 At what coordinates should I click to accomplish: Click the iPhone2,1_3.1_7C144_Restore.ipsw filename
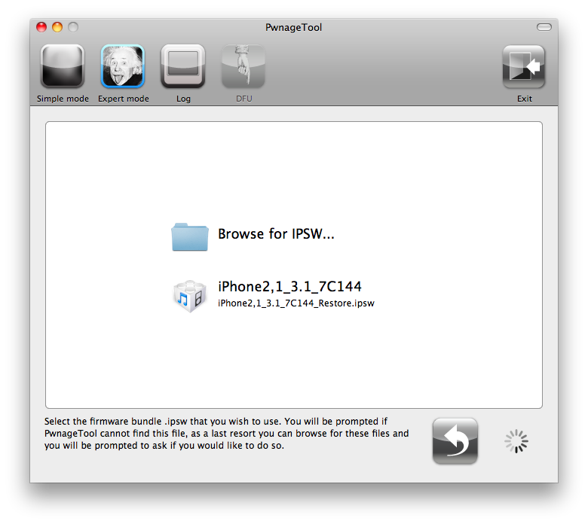(296, 303)
